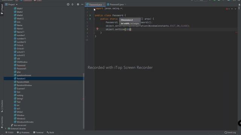Click the collapse all icon in Project panel
This screenshot has height=135, width=241.
(72, 4)
